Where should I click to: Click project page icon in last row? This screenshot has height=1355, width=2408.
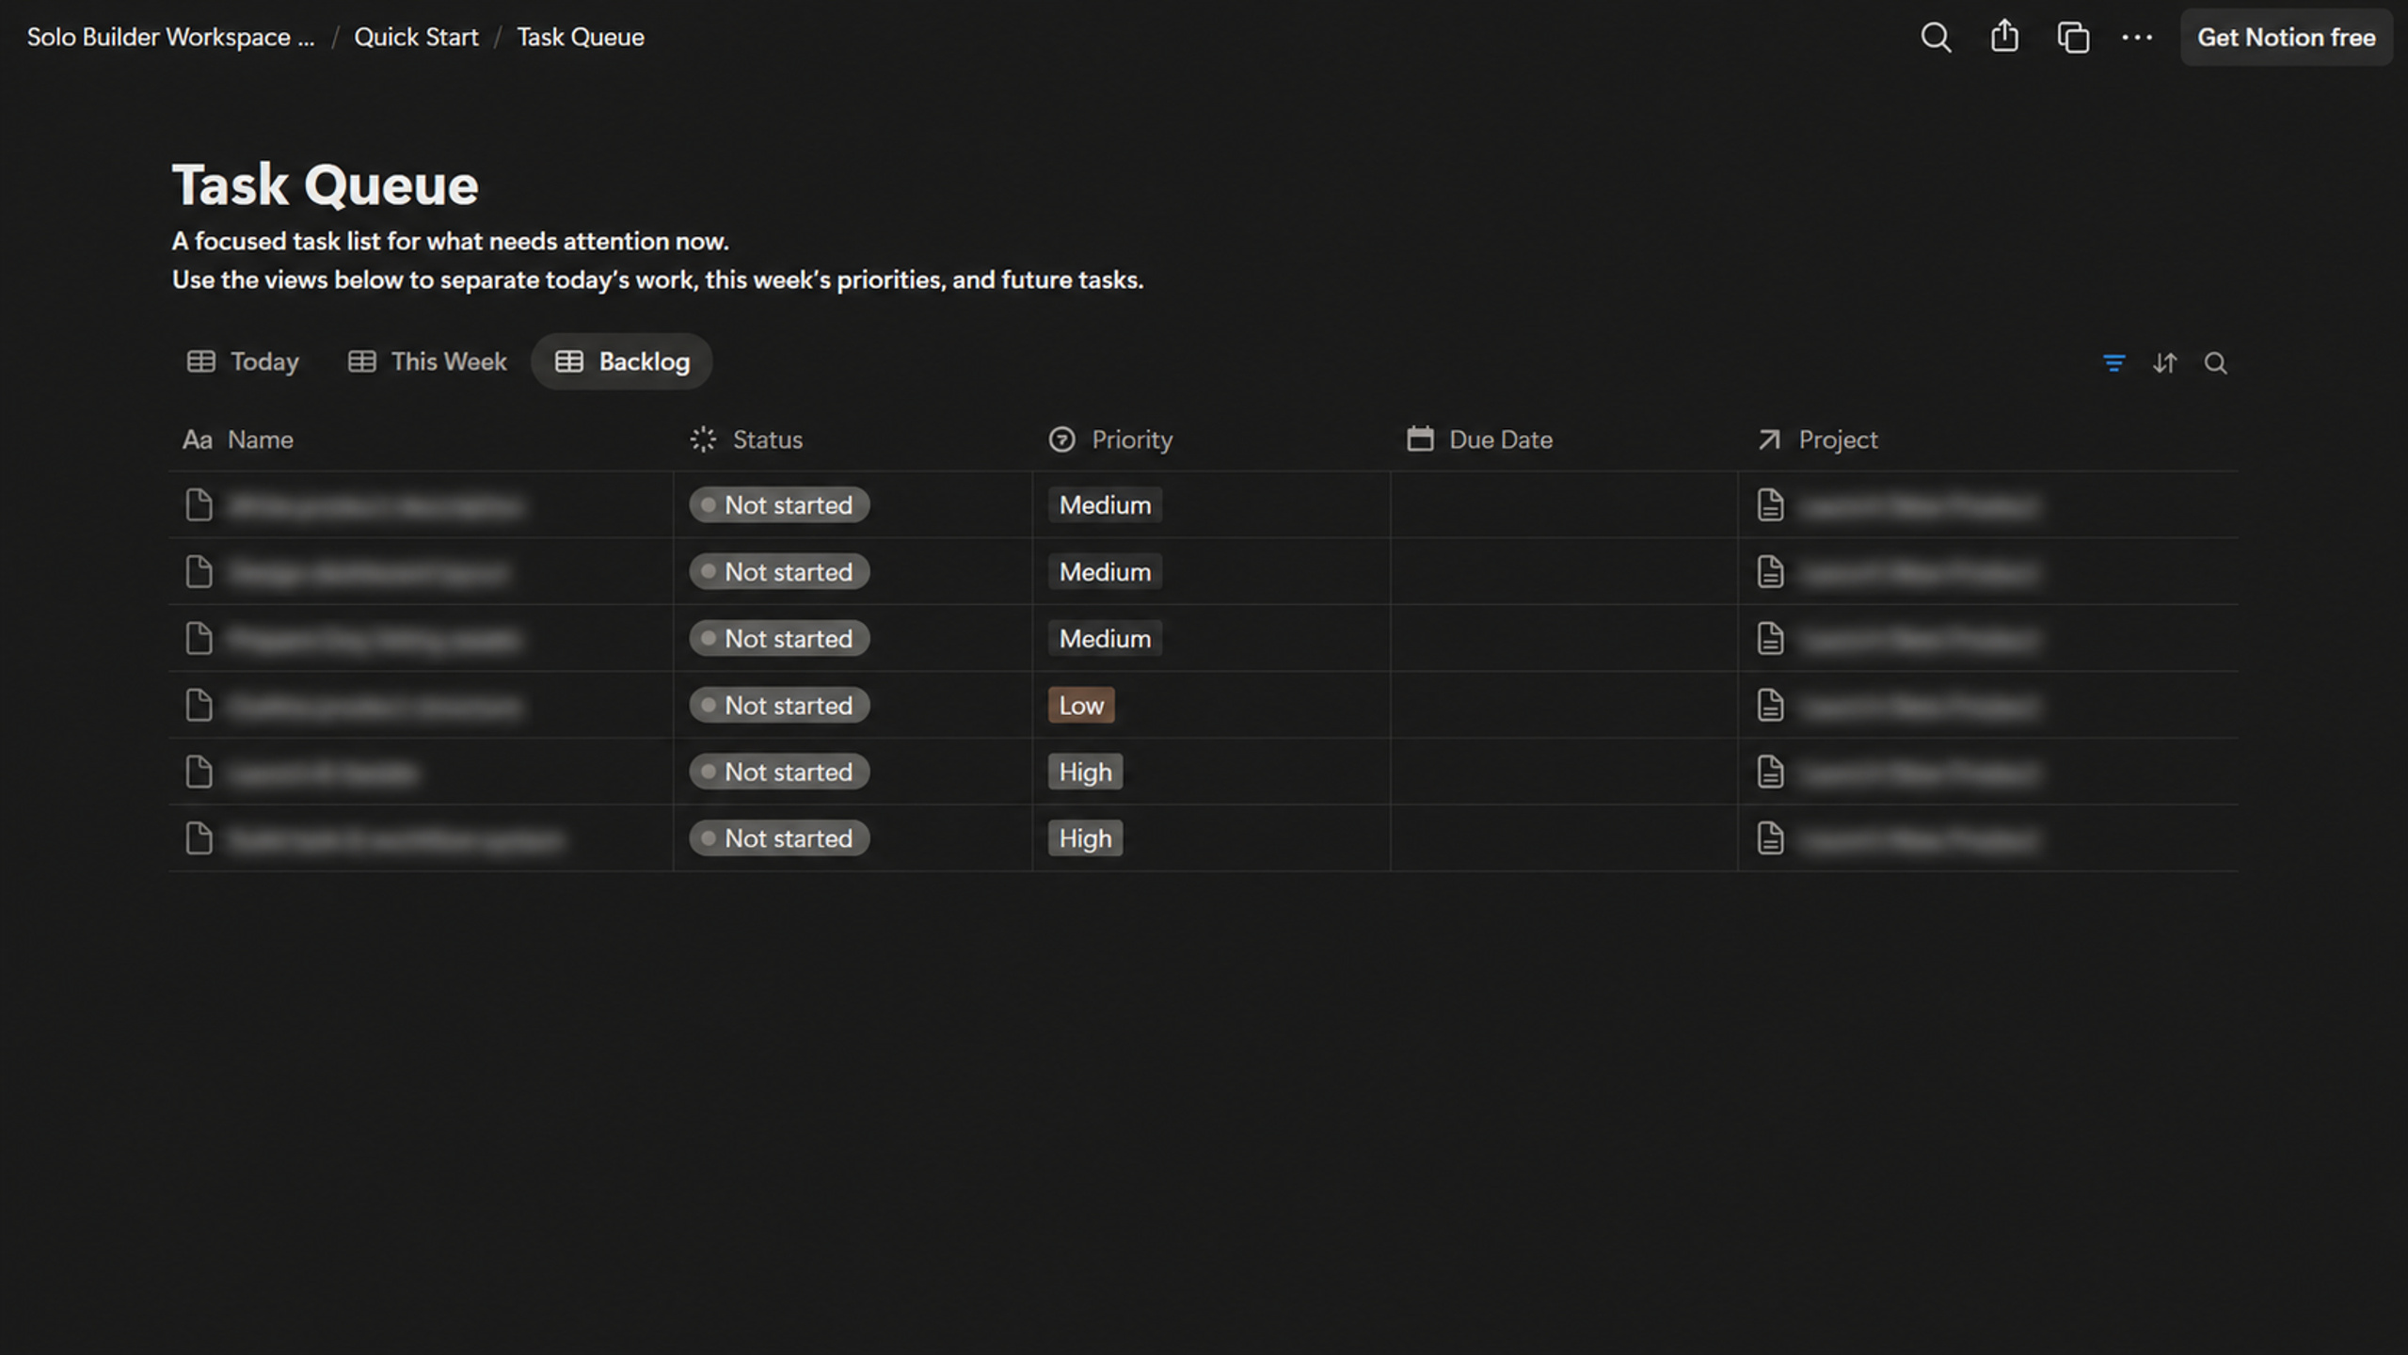pyautogui.click(x=1770, y=839)
